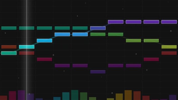This screenshot has height=100, width=178.
Task: Select the first of the two outlined blue notes
Action: tap(62, 34)
